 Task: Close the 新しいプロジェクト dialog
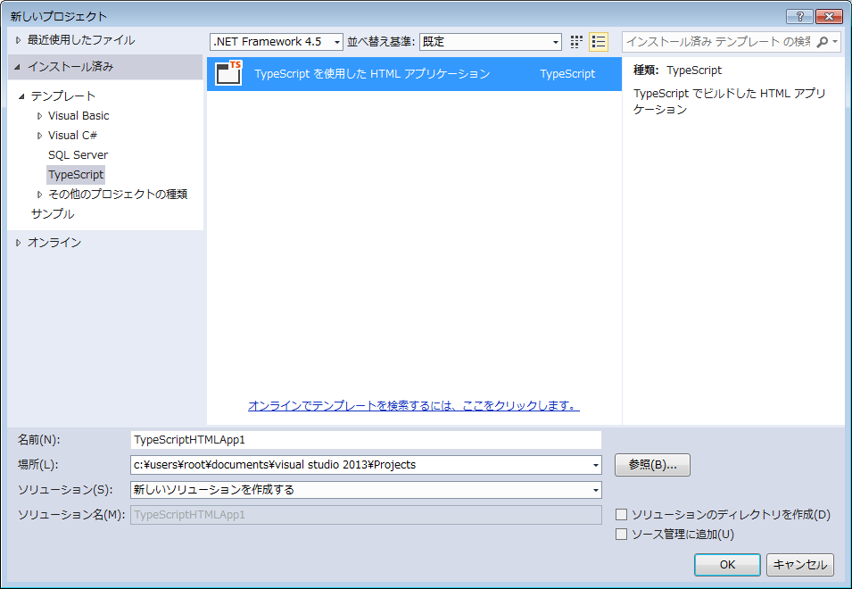(829, 16)
